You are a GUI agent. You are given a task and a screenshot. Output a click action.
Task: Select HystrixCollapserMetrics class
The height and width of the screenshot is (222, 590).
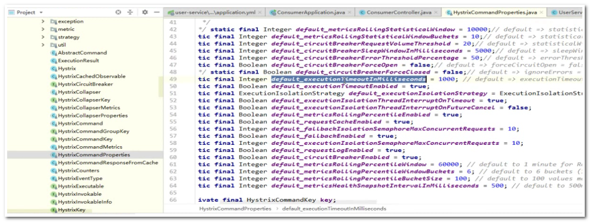click(x=85, y=108)
